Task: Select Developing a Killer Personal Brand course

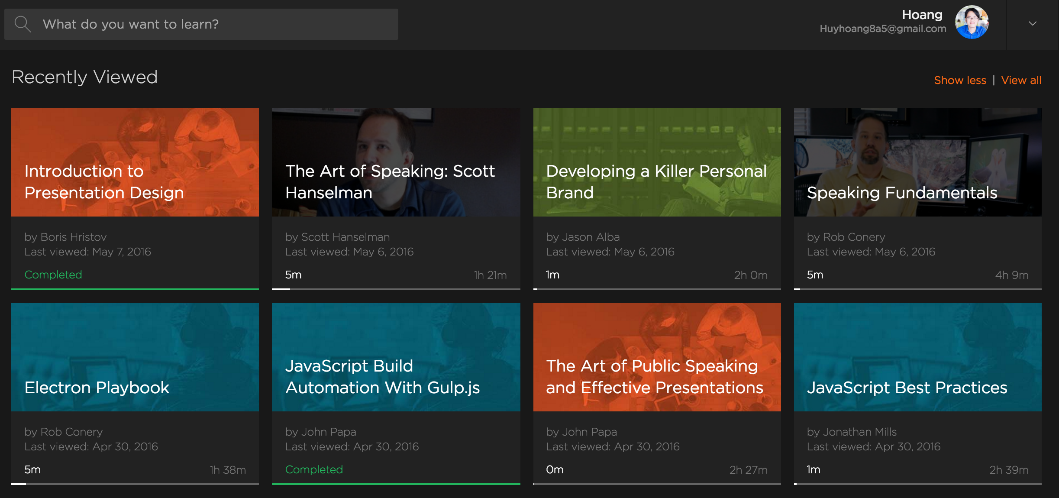Action: point(657,162)
